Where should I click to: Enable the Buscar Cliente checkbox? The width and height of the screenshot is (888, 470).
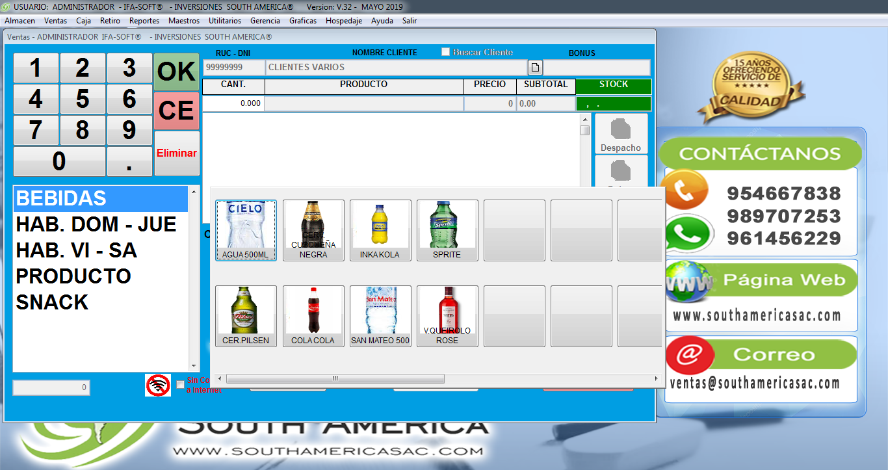tap(445, 52)
